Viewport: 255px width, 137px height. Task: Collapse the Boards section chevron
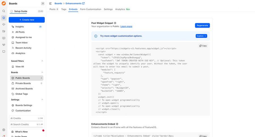(x=42, y=72)
